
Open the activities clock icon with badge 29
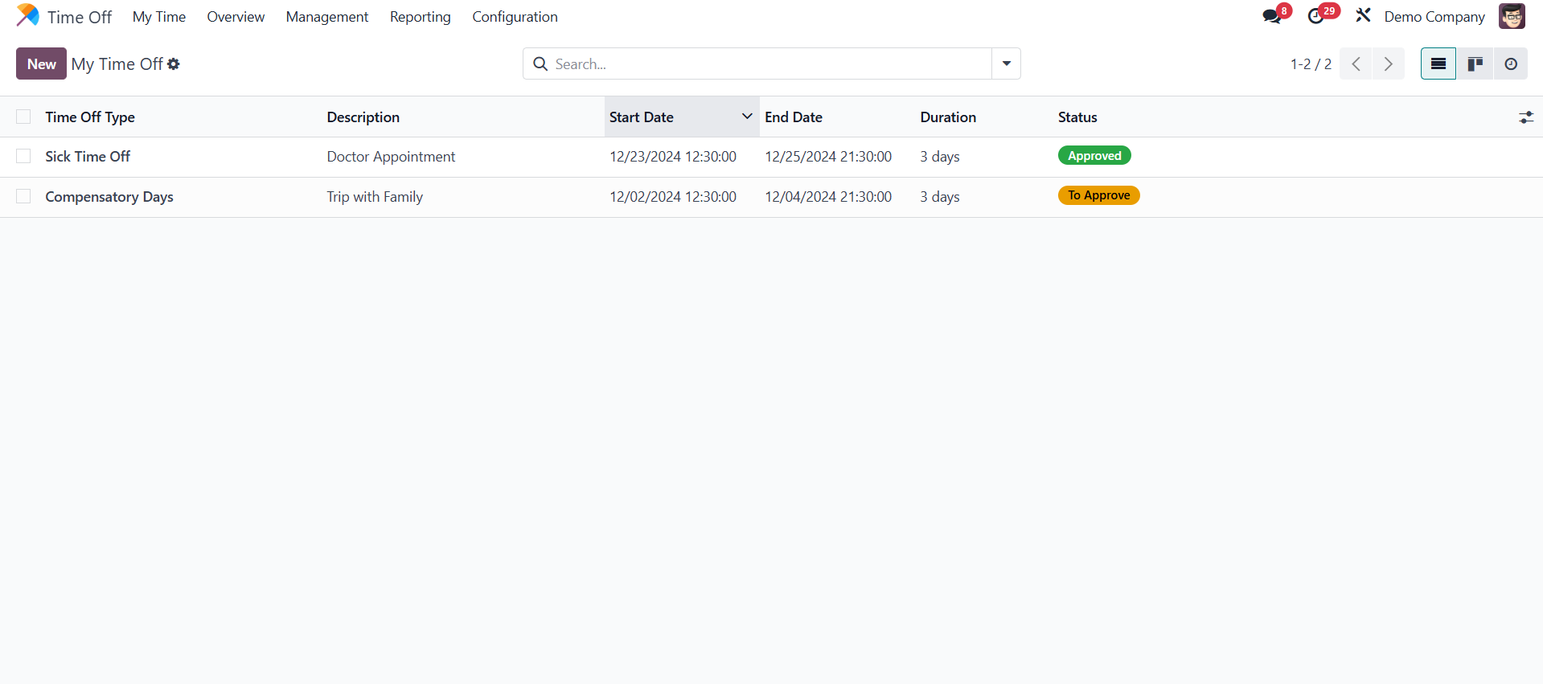tap(1315, 16)
